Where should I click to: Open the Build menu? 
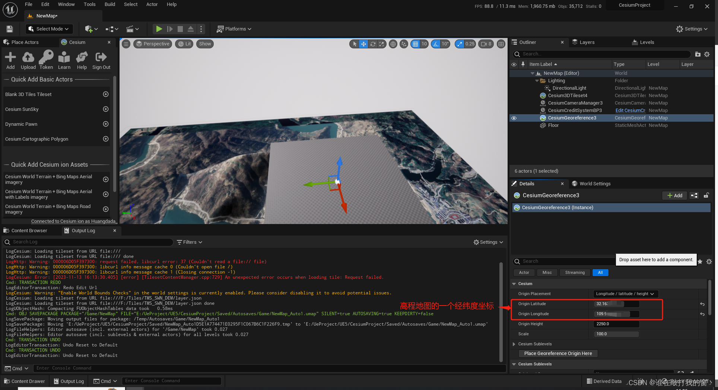click(109, 4)
